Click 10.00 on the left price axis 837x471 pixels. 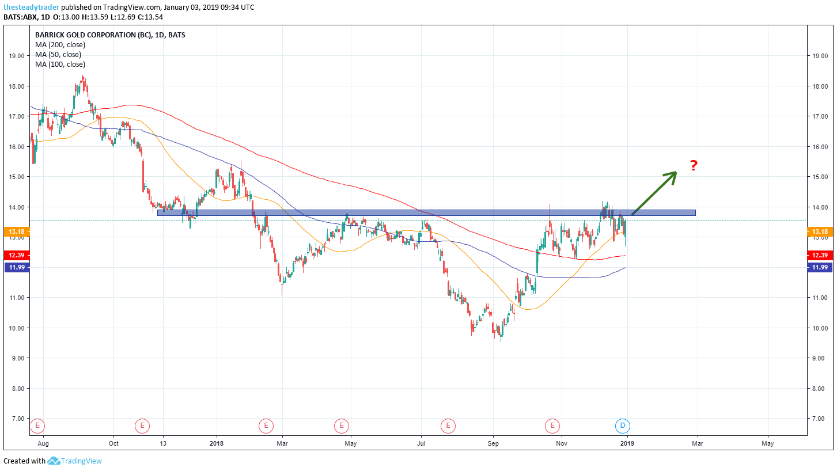click(16, 328)
